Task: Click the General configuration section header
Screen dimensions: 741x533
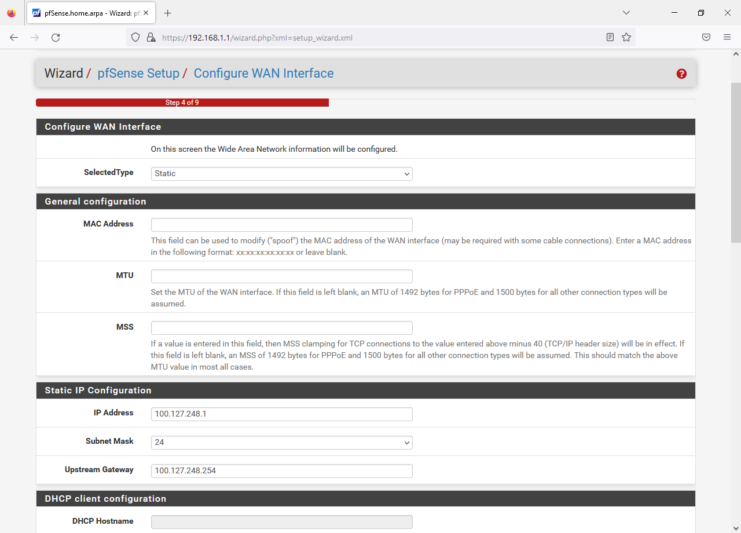Action: pos(366,202)
